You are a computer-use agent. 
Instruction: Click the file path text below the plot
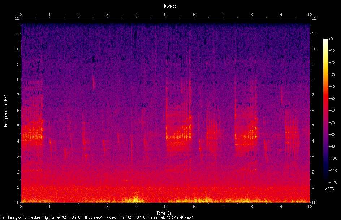[96, 217]
